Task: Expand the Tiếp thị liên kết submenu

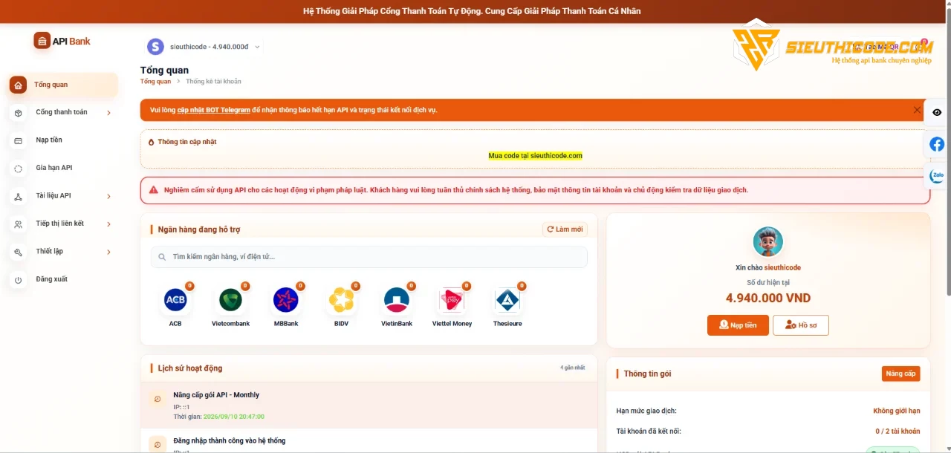Action: point(108,224)
